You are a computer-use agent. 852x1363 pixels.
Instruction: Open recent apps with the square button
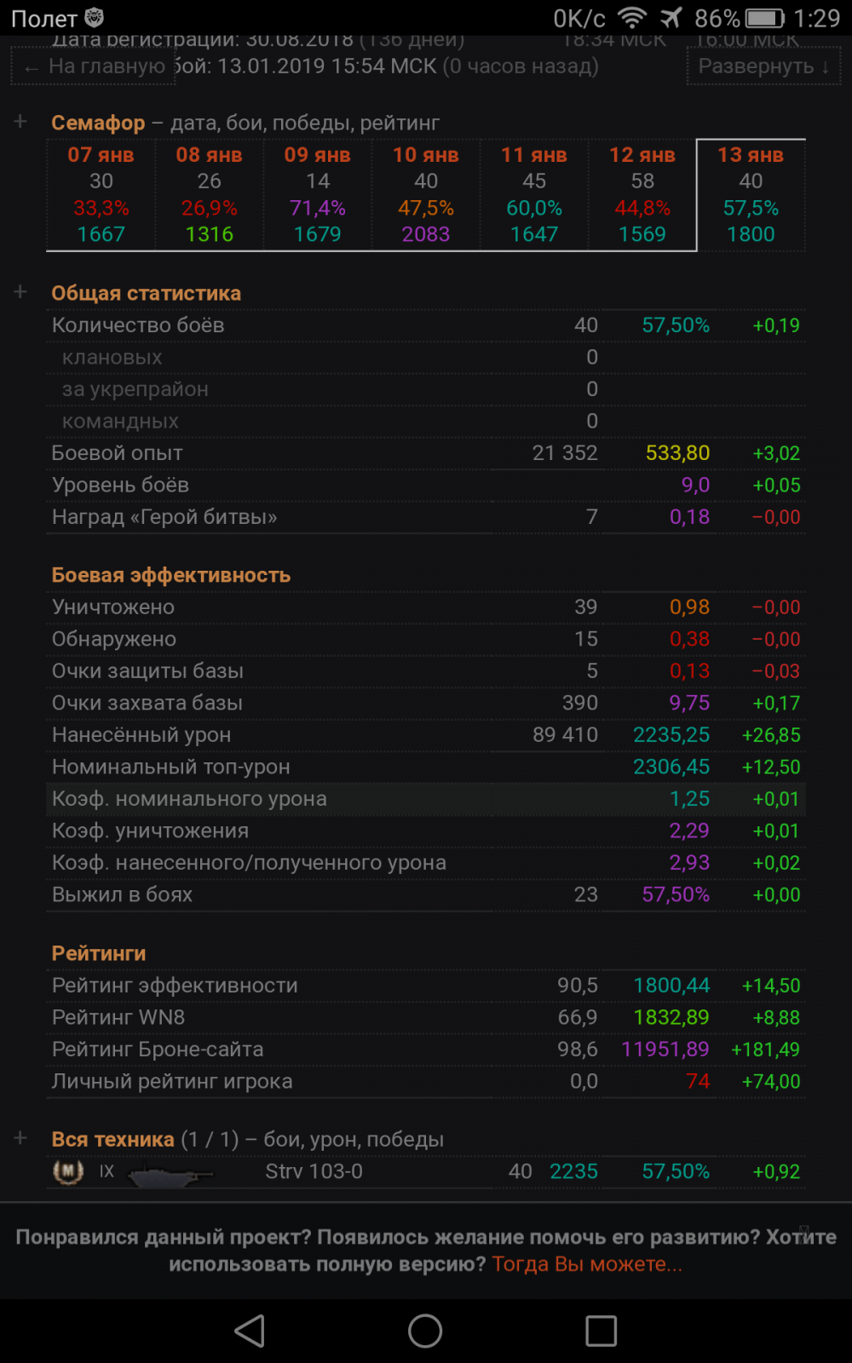pos(601,1331)
